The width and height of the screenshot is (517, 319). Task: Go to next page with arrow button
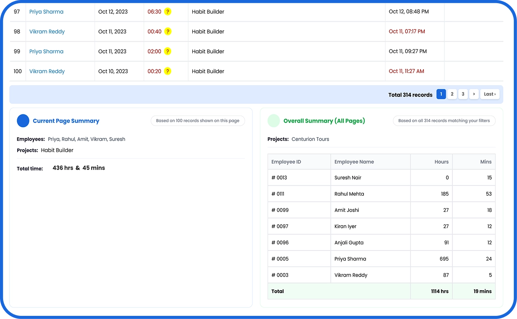click(474, 94)
